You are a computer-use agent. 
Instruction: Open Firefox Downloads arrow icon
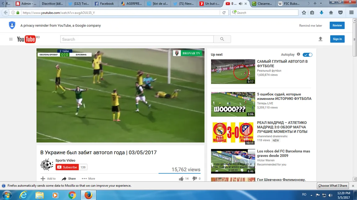322,13
